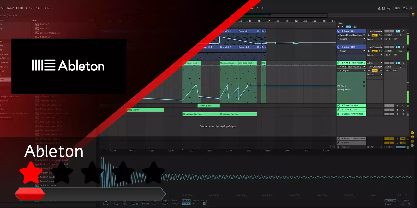Show mixer section M button
This screenshot has width=417, height=208.
coord(412,141)
